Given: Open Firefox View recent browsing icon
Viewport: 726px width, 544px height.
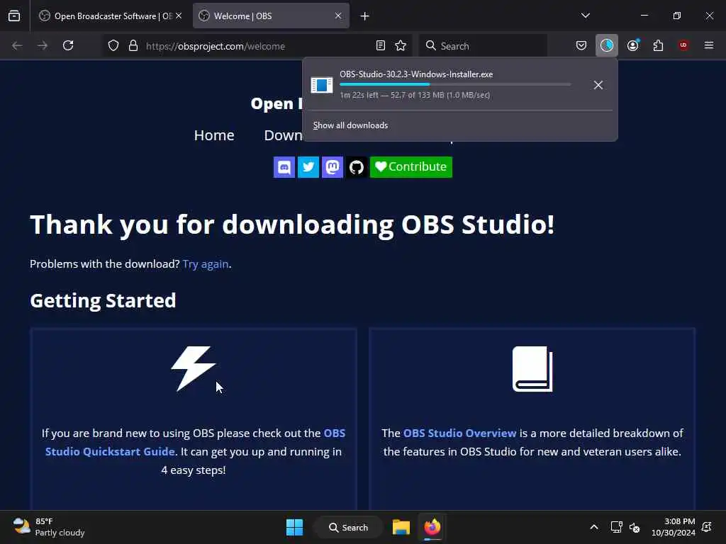Looking at the screenshot, I should click(x=14, y=16).
